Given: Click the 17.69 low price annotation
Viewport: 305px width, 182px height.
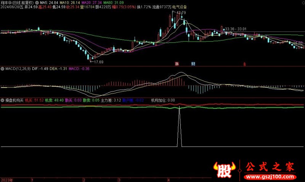Looking at the screenshot, I should pyautogui.click(x=98, y=61).
